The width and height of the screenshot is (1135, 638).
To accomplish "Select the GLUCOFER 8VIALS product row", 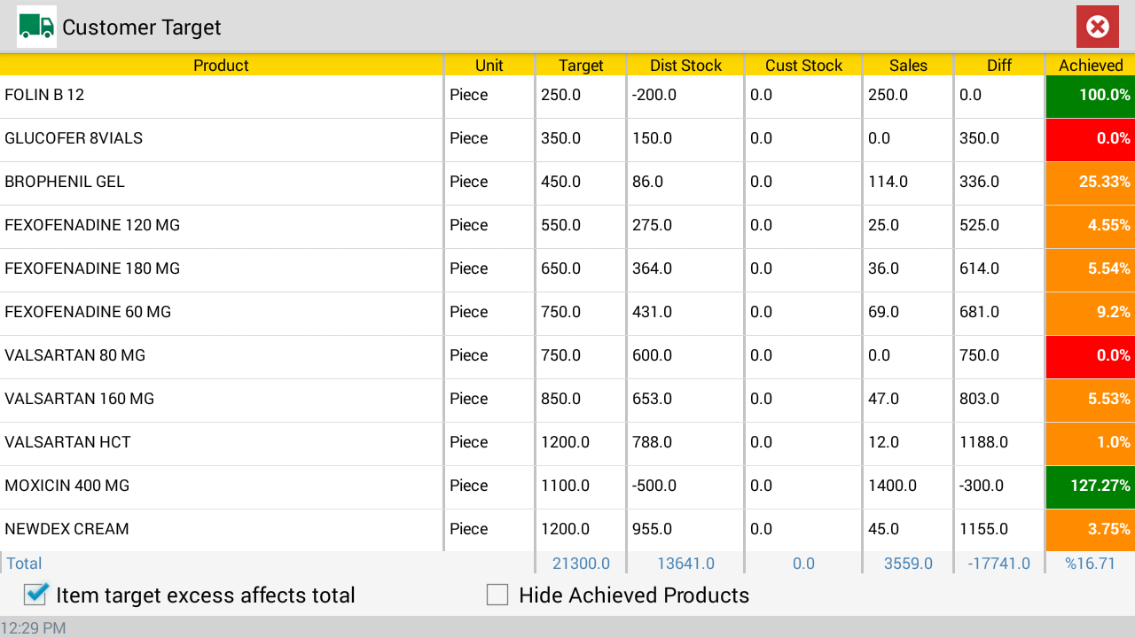I will (x=567, y=140).
